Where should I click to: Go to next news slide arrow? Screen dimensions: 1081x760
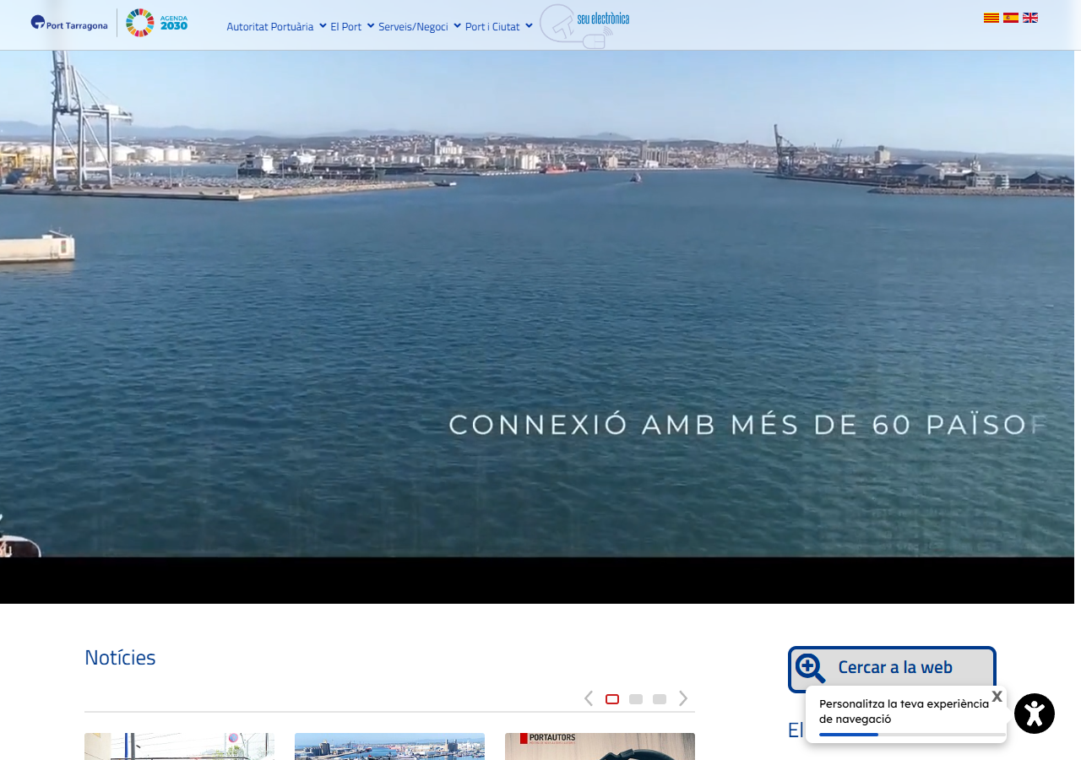[683, 698]
